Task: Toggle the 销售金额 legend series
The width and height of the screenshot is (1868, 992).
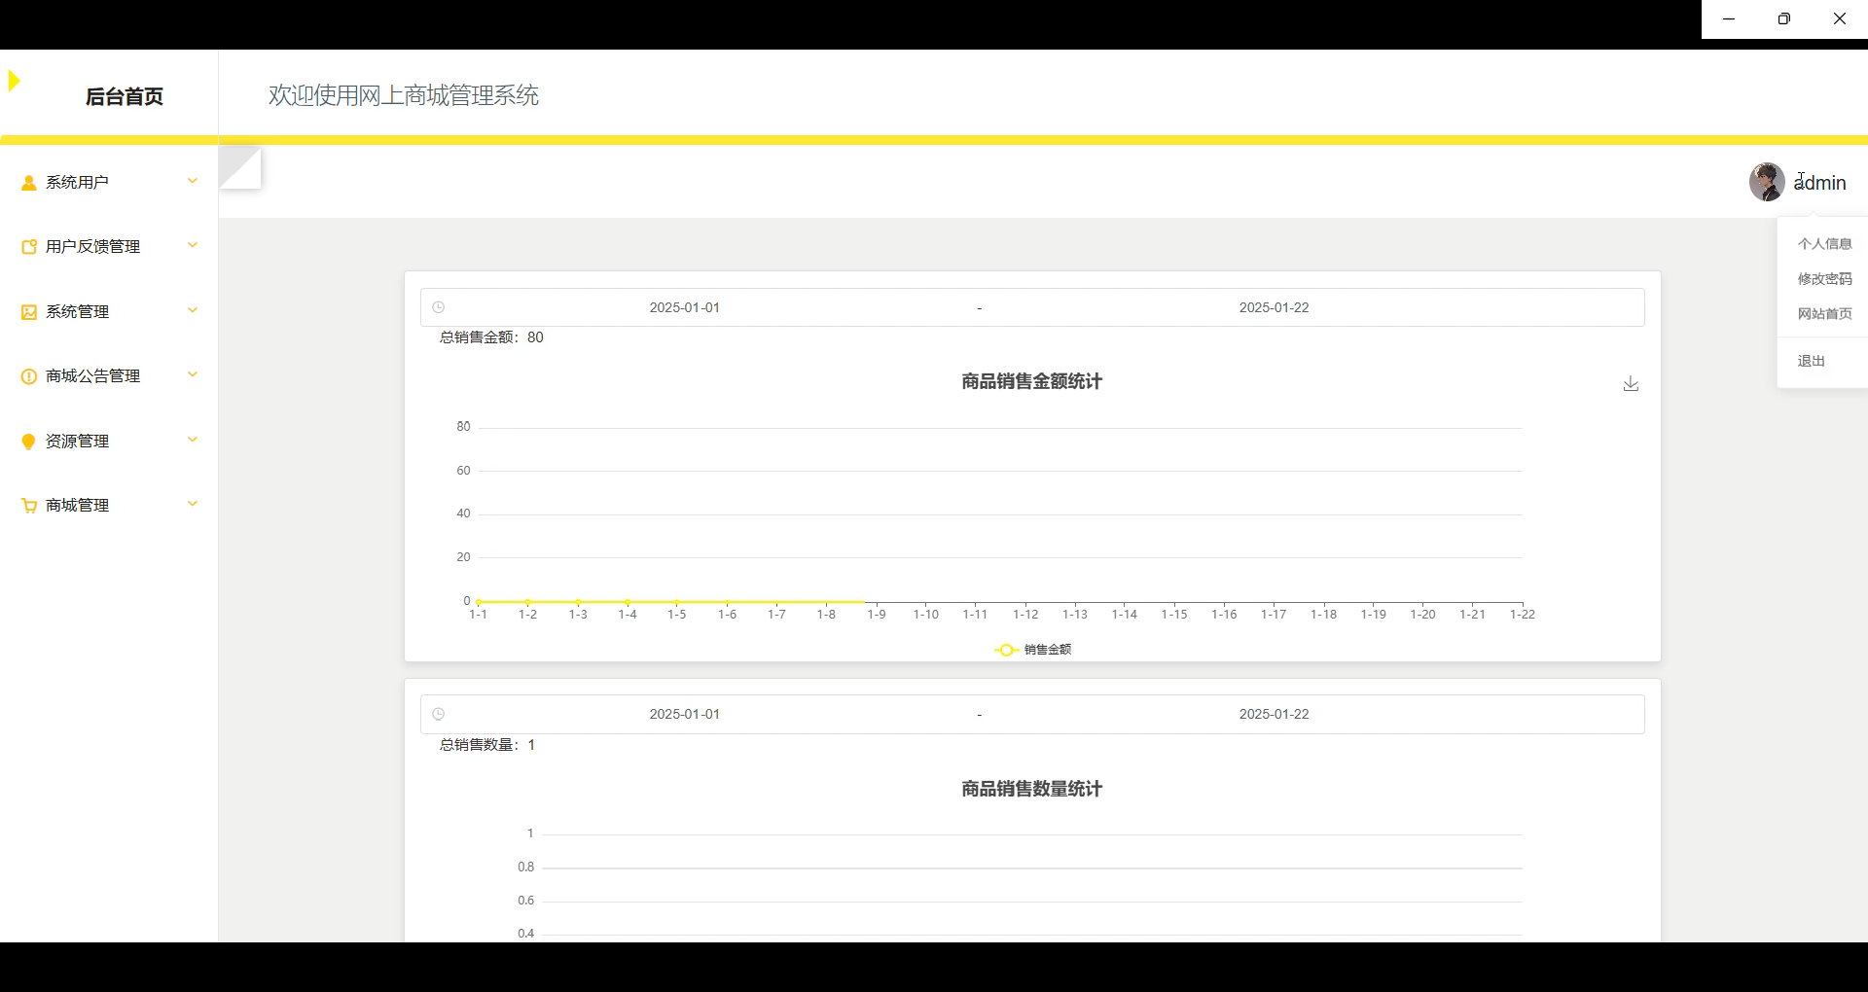Action: 1032,650
